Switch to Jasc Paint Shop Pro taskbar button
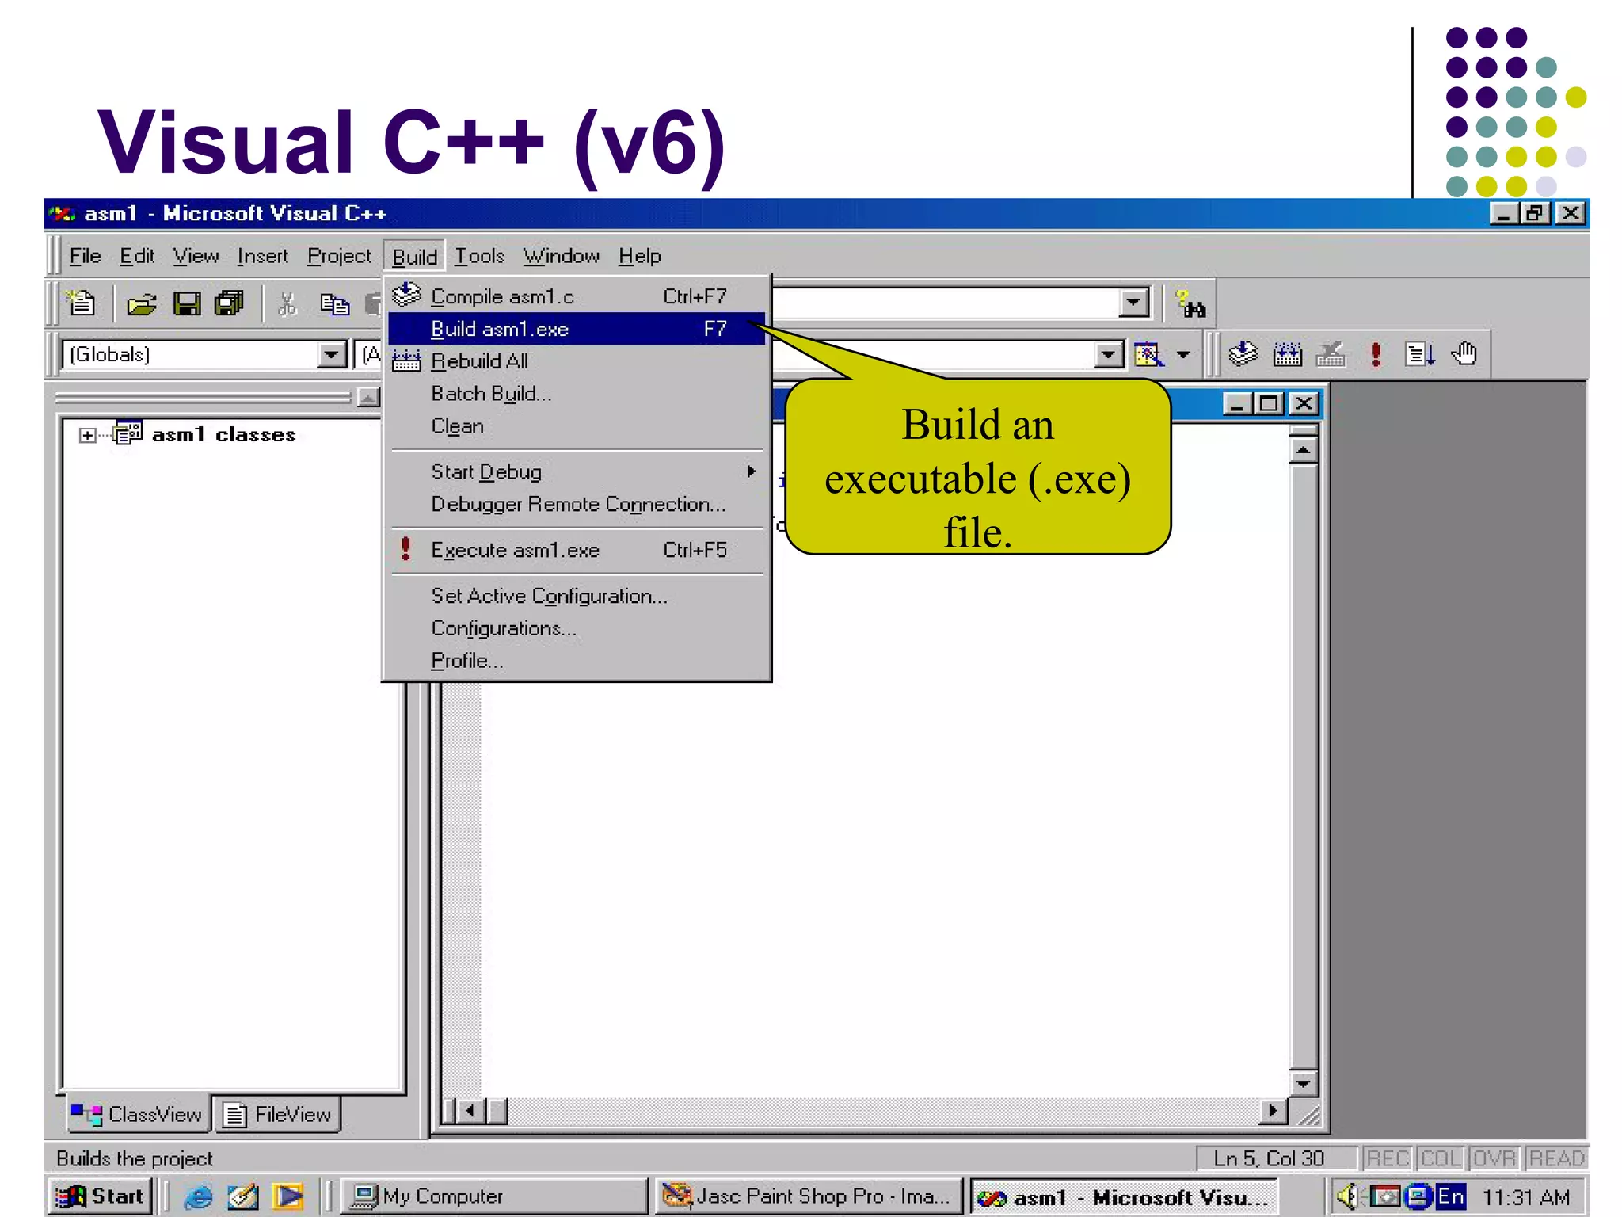 click(809, 1196)
